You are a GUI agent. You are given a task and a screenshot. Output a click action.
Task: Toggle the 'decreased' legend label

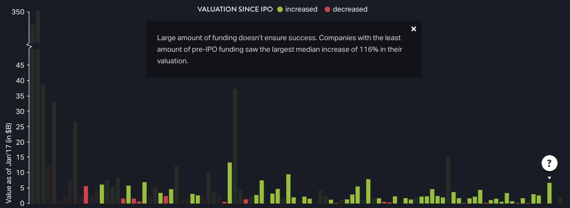[x=350, y=9]
